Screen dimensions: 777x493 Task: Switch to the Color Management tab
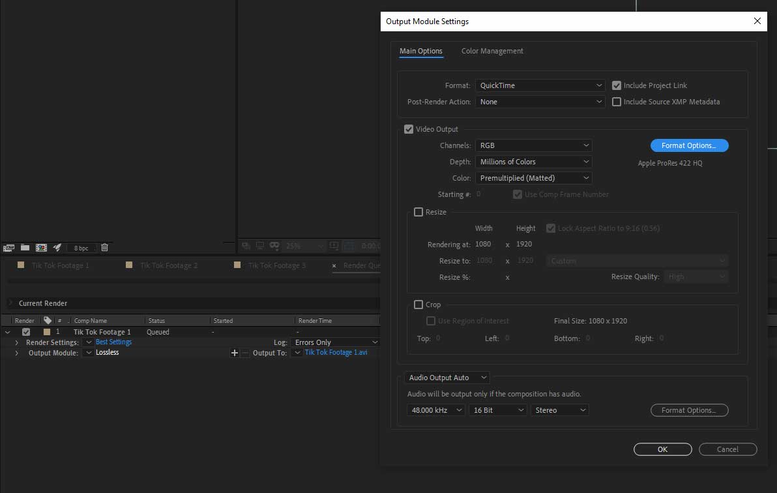point(492,51)
